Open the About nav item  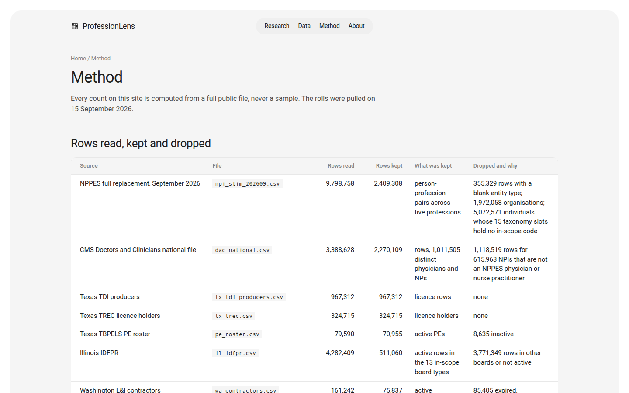pos(356,26)
